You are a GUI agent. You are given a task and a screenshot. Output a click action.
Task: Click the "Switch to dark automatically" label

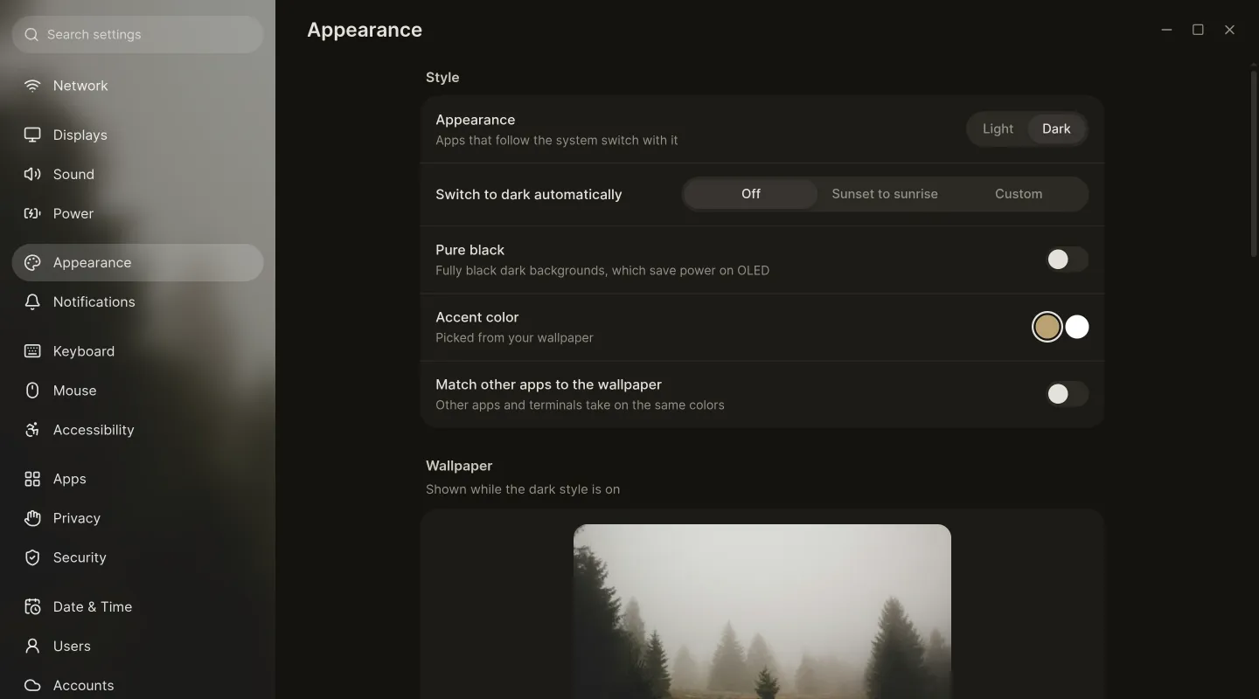pyautogui.click(x=529, y=194)
